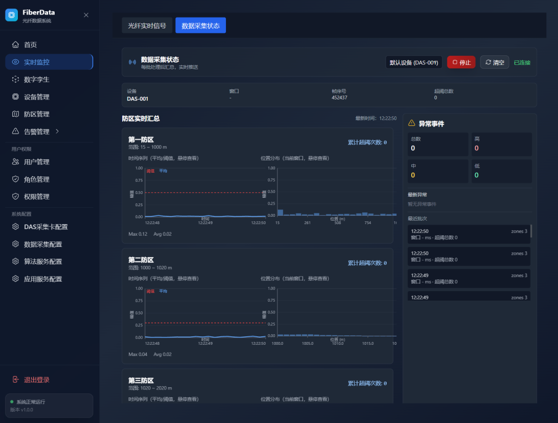The height and width of the screenshot is (423, 558).
Task: Open 数字孪生 from the sidebar icon
Action: coord(16,79)
